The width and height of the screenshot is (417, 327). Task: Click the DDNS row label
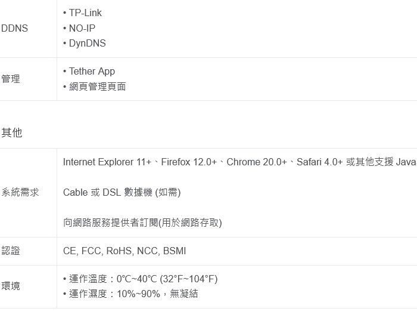[14, 29]
